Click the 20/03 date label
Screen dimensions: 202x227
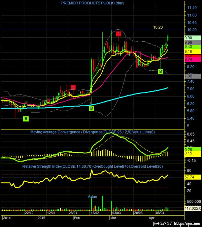click(x=138, y=213)
